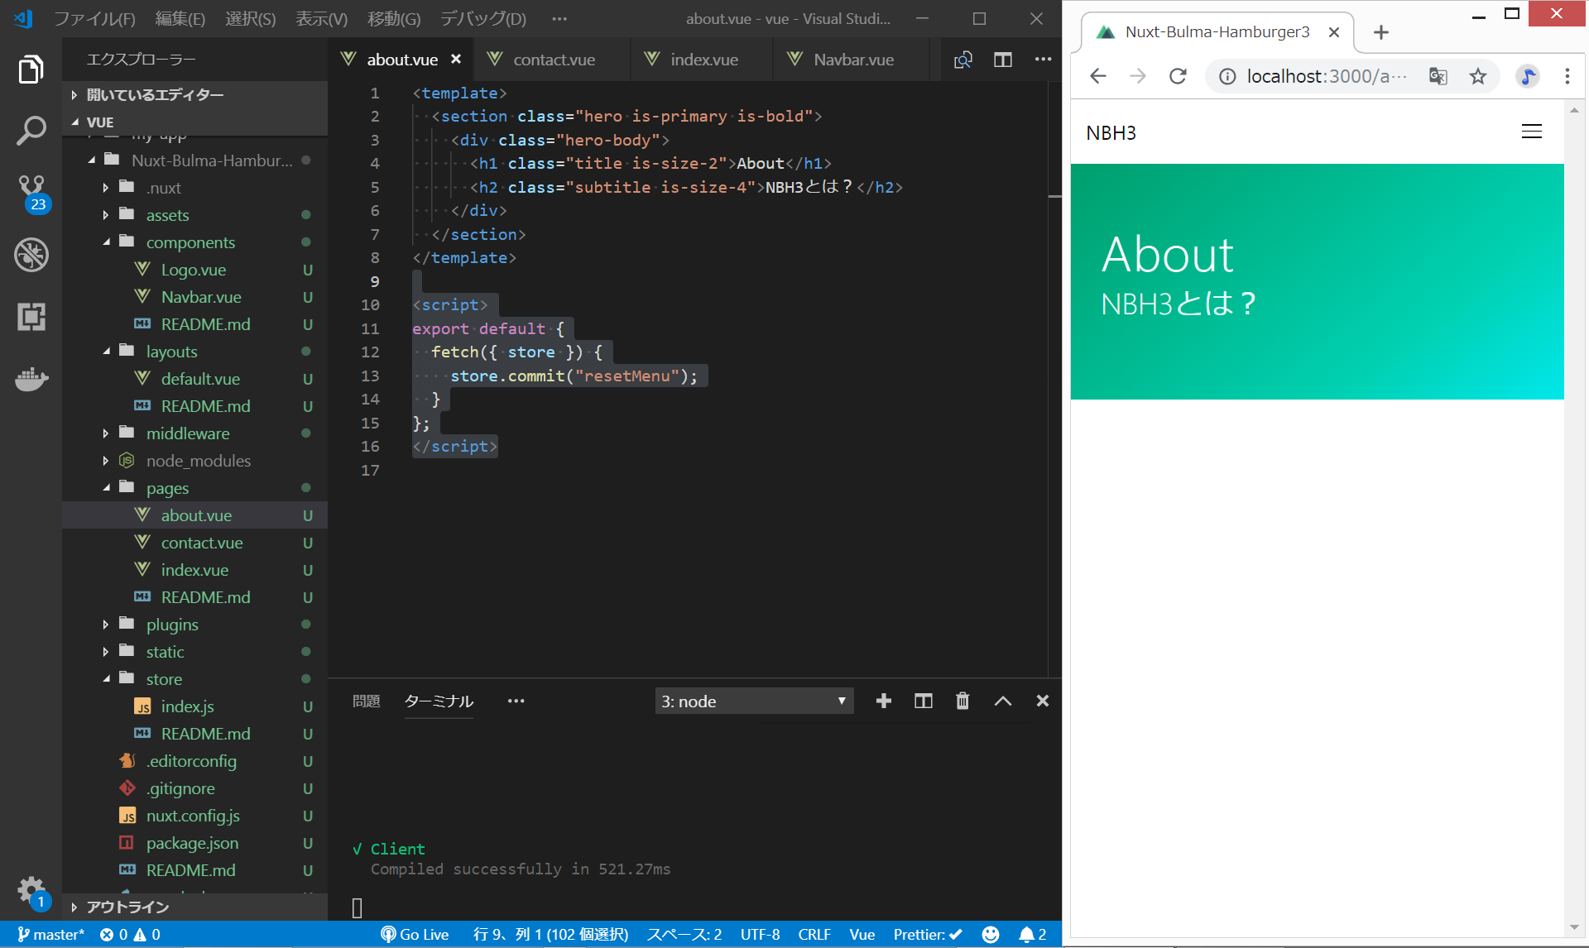Open the File menu
The image size is (1589, 948).
(94, 18)
